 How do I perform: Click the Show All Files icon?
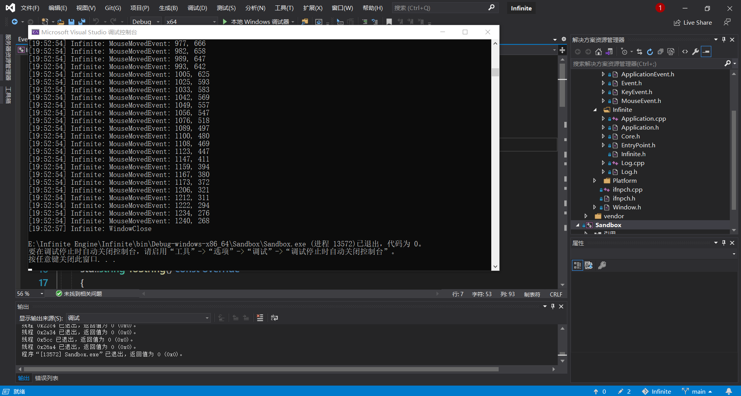pyautogui.click(x=671, y=52)
